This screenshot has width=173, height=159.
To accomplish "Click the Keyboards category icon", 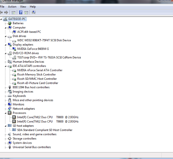I will click(x=10, y=96).
